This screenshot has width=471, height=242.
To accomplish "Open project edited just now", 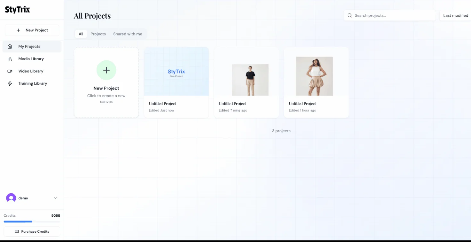I will pyautogui.click(x=176, y=82).
